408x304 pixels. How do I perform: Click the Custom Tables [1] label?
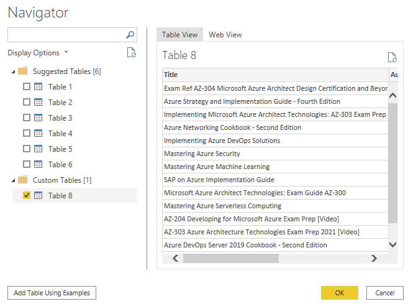[62, 180]
